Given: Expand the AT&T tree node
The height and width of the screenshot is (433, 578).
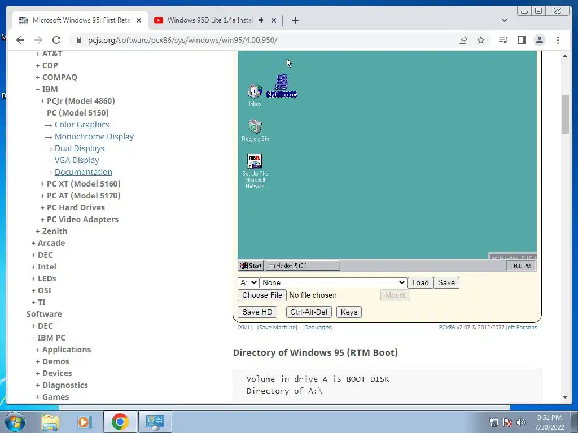Looking at the screenshot, I should pos(49,54).
